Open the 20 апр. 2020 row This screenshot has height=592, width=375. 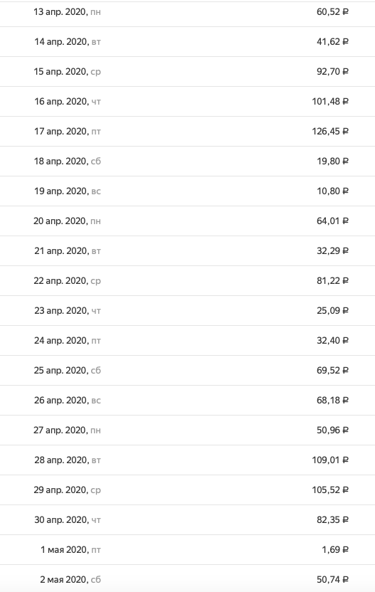(x=187, y=221)
